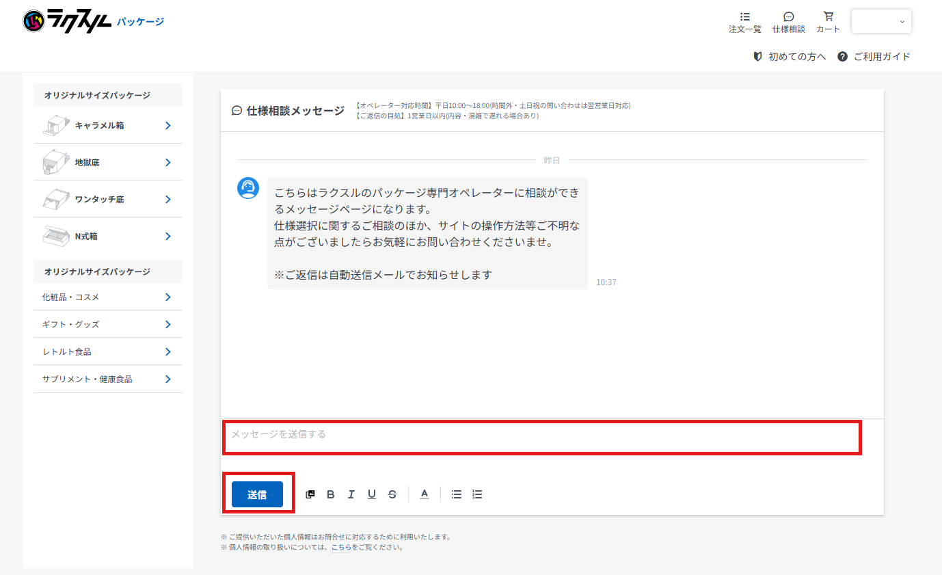Screen dimensions: 942x575
Task: Apply italic formatting in the editor
Action: pos(351,494)
